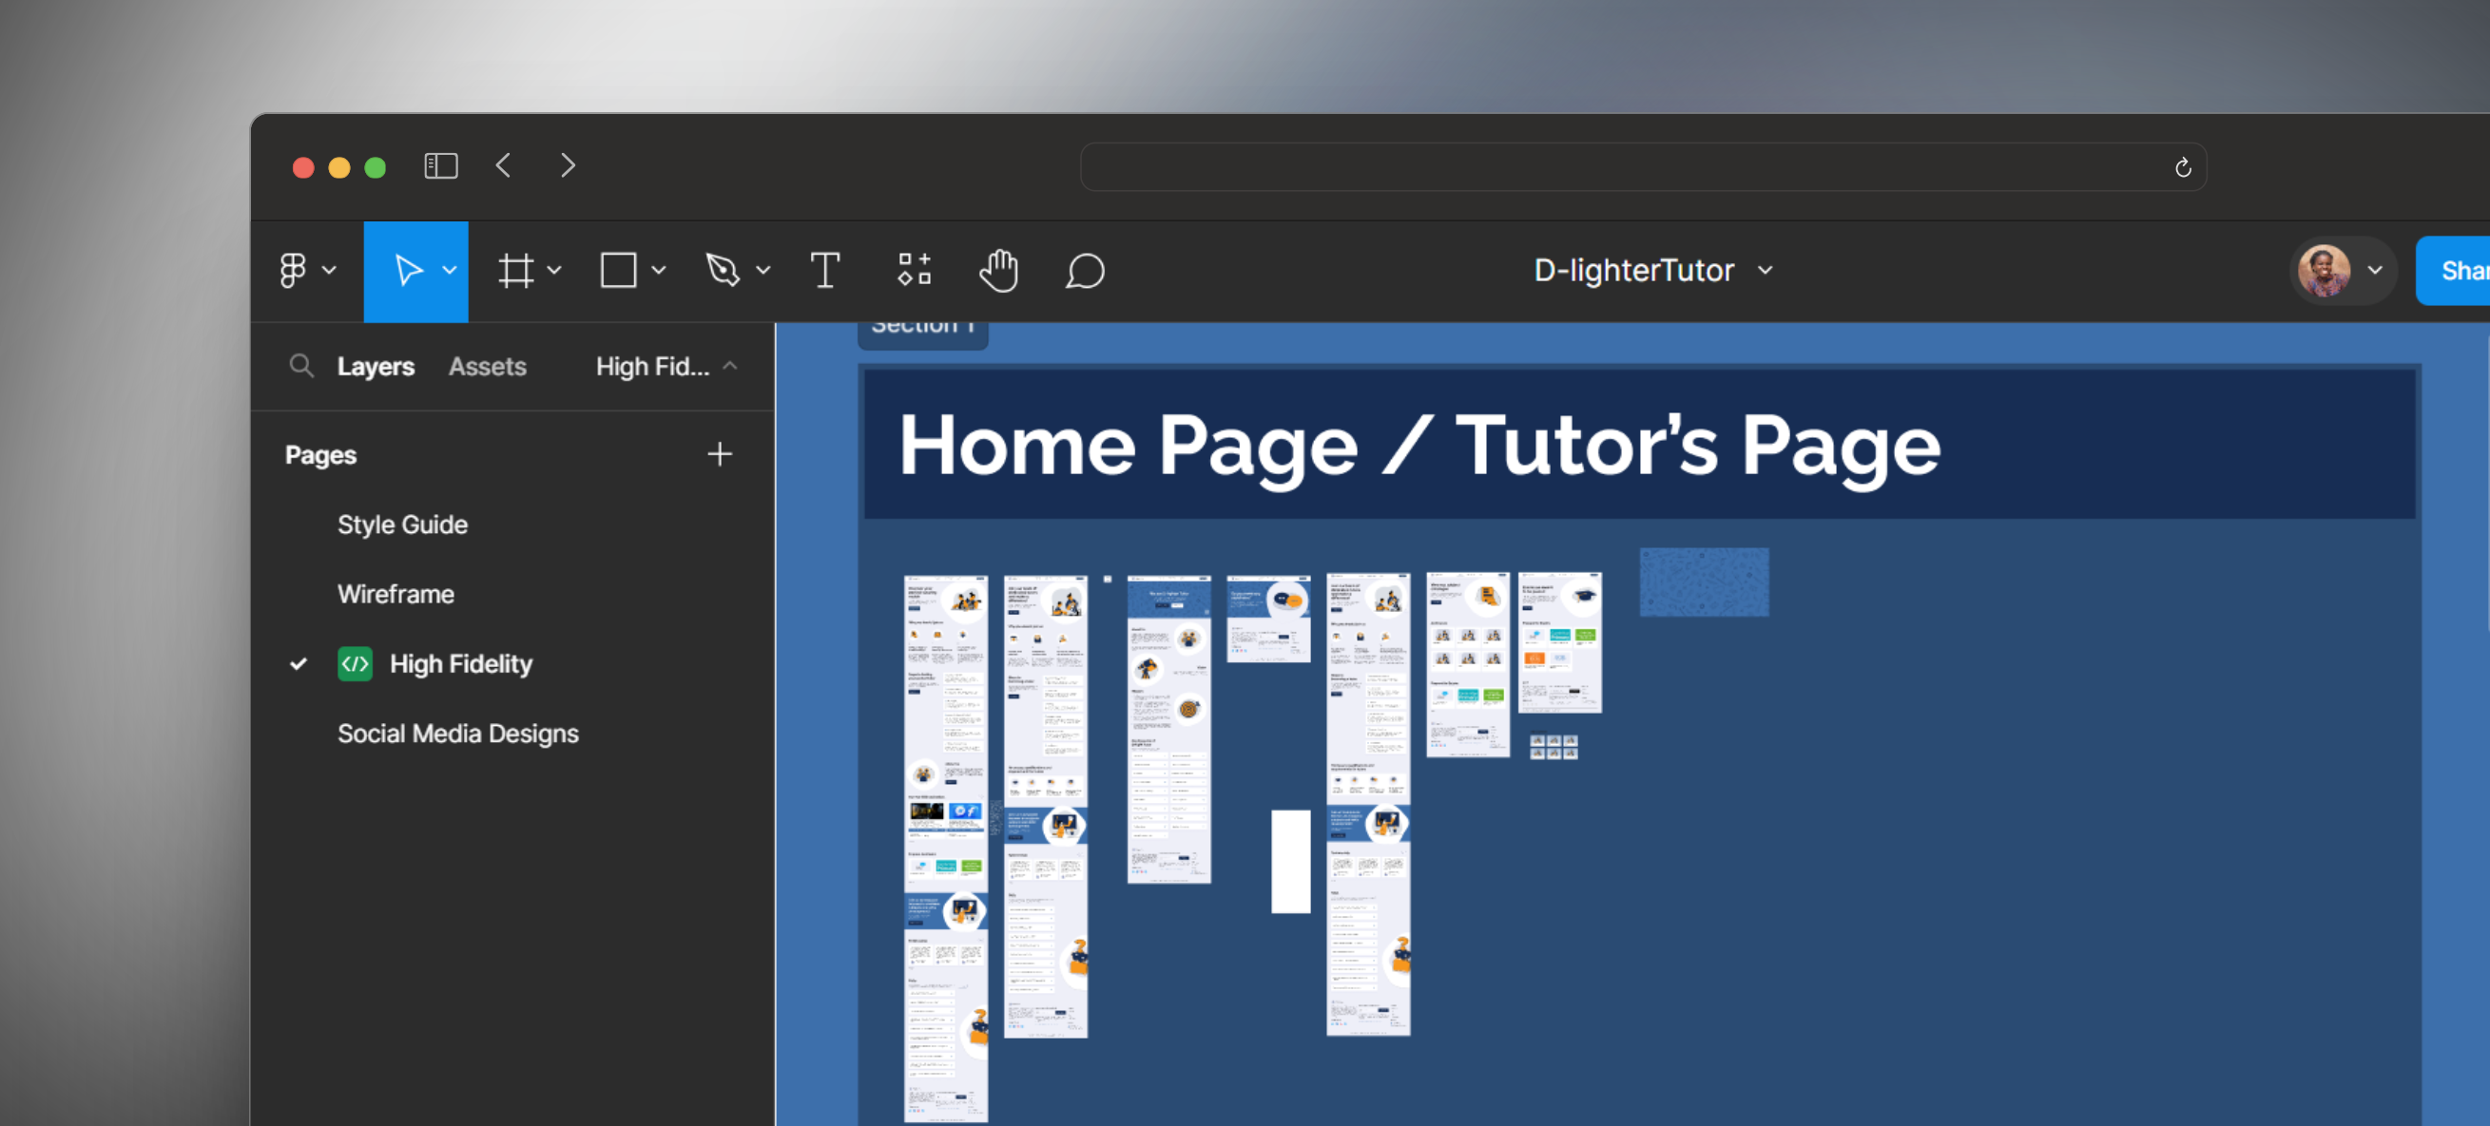
Task: Open the Figma main menu
Action: pos(294,271)
